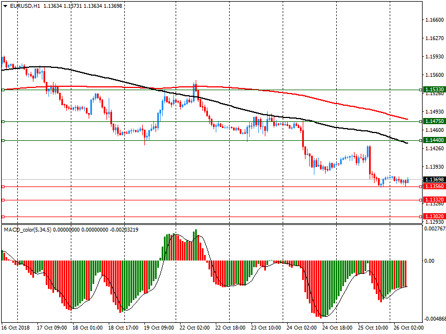Click the 22 Oct 18:00 time label
Image resolution: width=446 pixels, height=334 pixels.
[230, 328]
